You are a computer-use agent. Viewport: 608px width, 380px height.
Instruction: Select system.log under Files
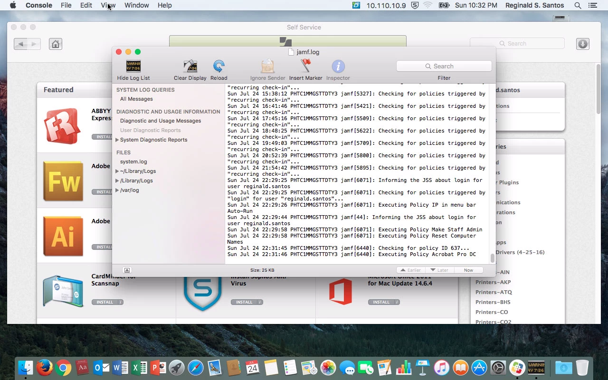click(x=133, y=161)
